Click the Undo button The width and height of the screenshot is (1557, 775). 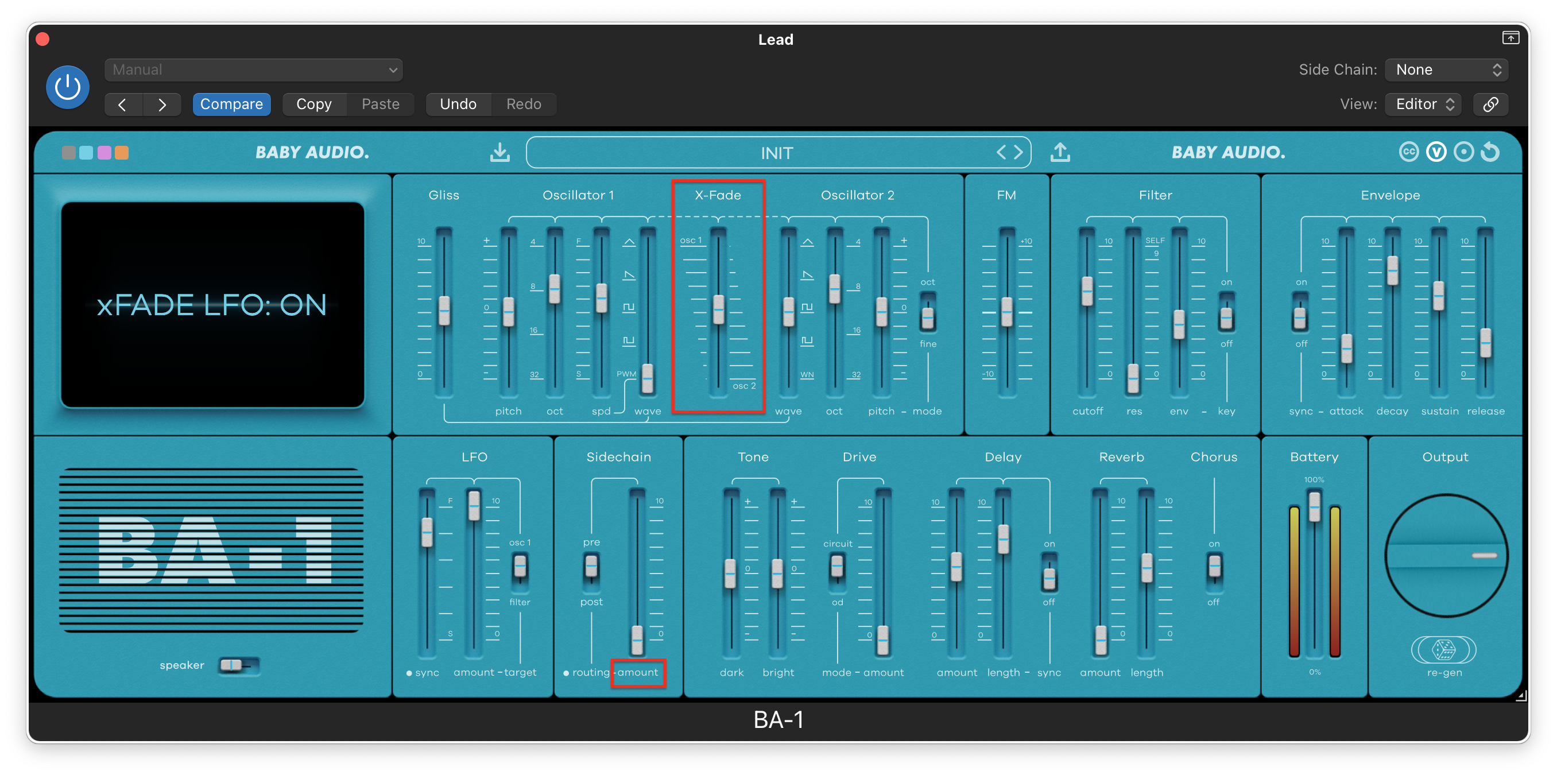point(458,104)
